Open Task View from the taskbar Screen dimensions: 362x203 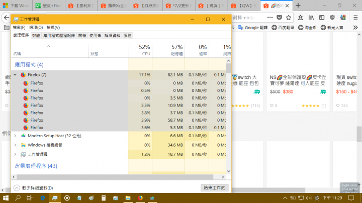point(30,198)
